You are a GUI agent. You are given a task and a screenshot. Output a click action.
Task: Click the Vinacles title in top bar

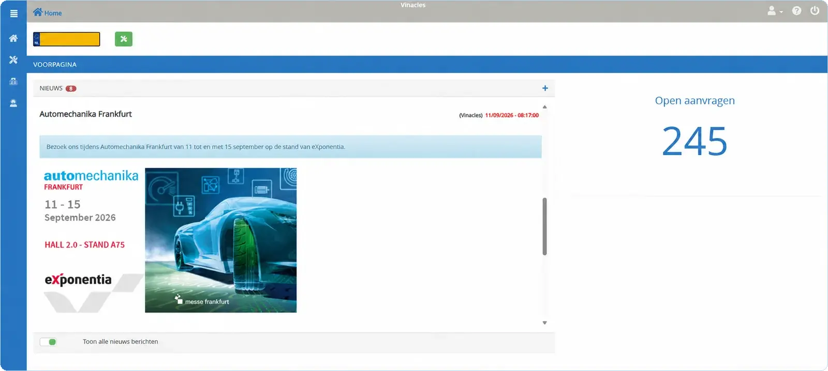(x=413, y=5)
